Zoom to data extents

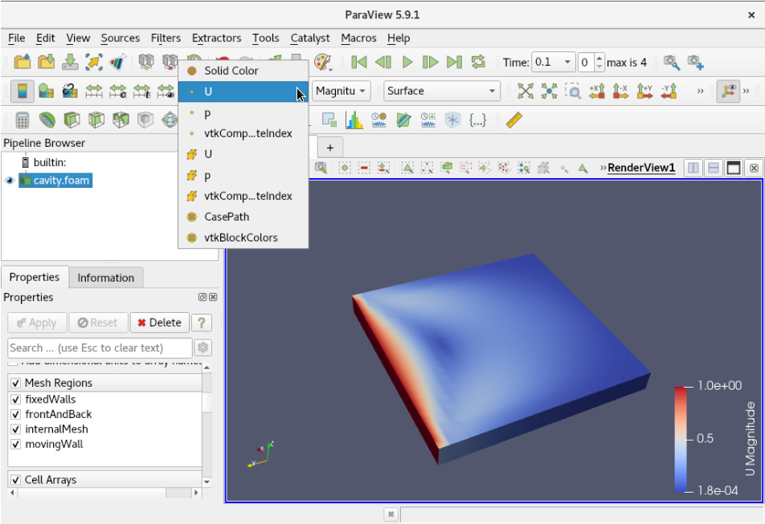click(x=550, y=91)
